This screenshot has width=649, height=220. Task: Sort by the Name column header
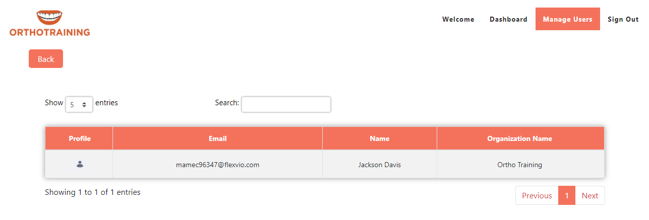coord(379,138)
